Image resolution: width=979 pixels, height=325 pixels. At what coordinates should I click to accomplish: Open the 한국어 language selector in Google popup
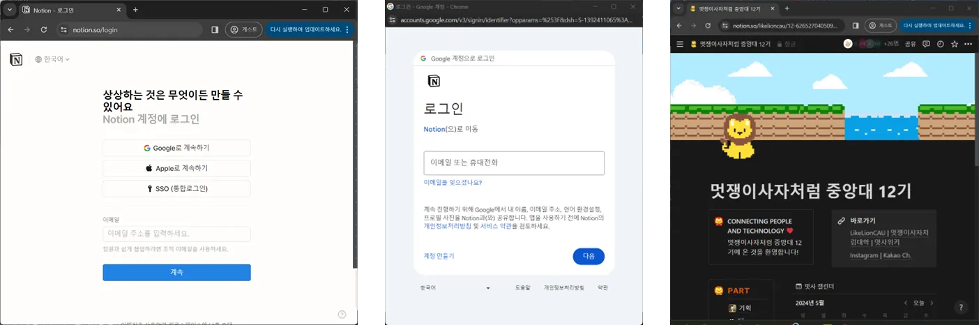455,287
